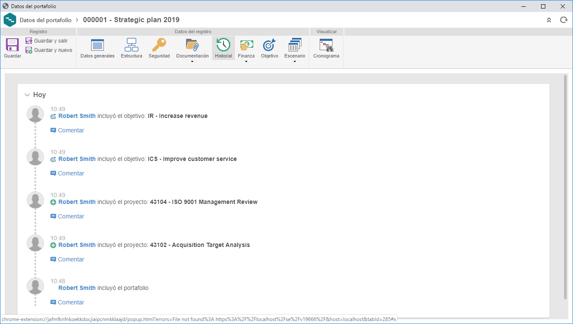Open the Escenario icon
The height and width of the screenshot is (324, 573).
click(295, 45)
